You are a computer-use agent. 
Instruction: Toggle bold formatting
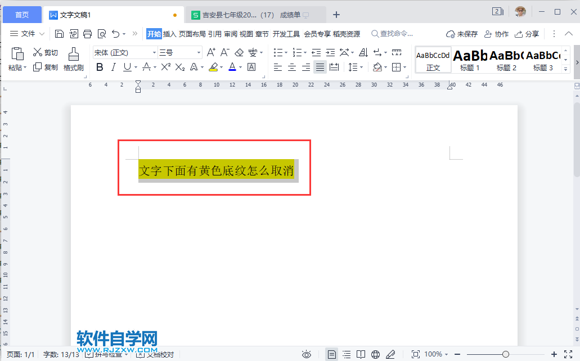click(100, 67)
